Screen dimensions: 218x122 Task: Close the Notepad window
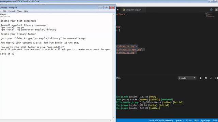click(x=112, y=7)
